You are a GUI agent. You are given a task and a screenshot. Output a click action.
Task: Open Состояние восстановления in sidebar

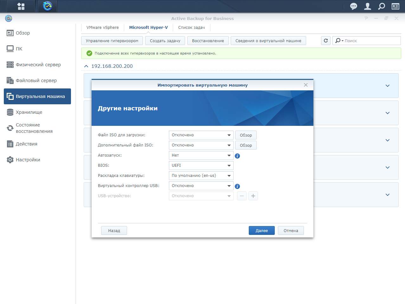tap(37, 128)
